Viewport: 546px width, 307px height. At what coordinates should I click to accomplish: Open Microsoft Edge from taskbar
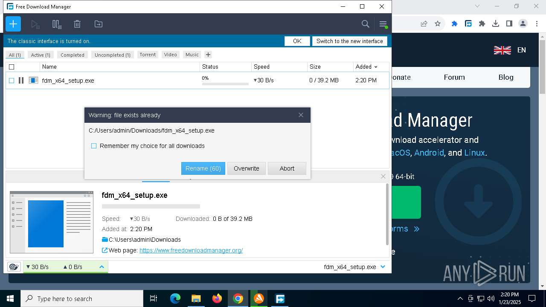tap(175, 298)
